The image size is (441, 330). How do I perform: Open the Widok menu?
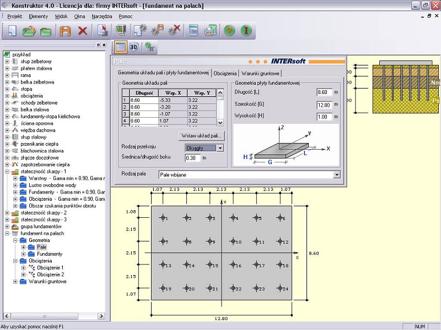coord(61,16)
